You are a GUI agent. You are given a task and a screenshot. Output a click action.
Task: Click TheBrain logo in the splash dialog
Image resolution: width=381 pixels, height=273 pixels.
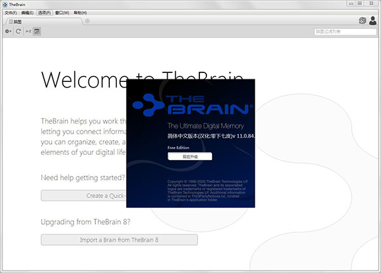pyautogui.click(x=192, y=105)
